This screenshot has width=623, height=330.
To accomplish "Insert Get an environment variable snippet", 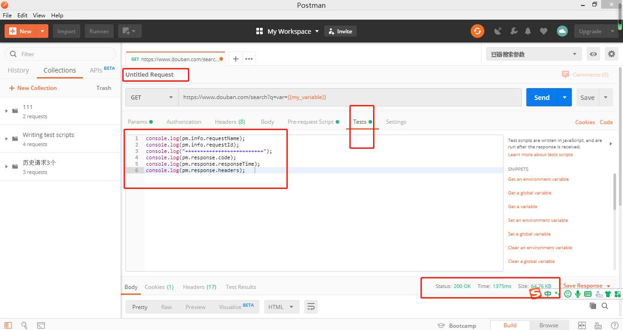I will pyautogui.click(x=538, y=179).
